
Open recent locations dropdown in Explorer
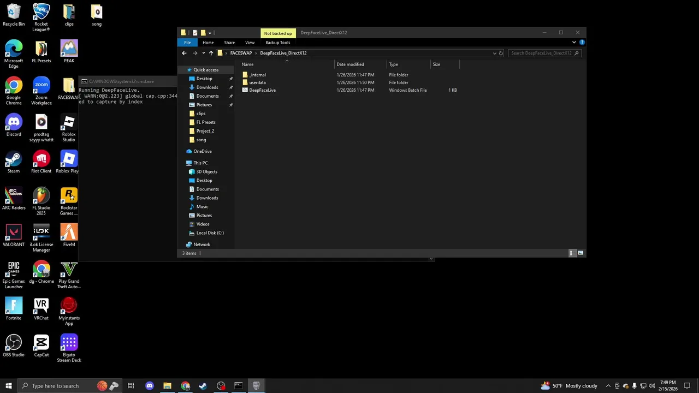coord(204,53)
